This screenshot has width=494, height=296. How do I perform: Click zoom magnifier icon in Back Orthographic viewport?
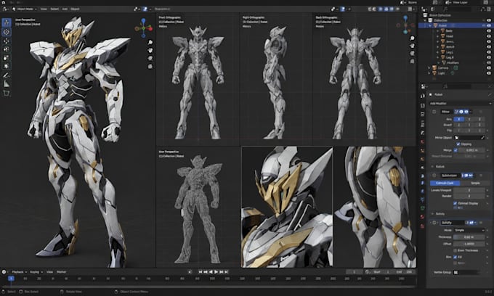412,38
